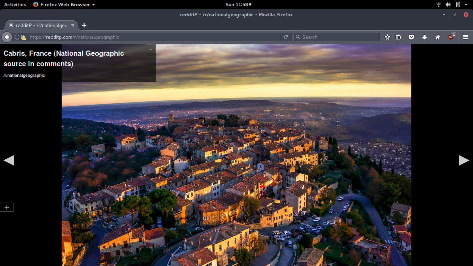The height and width of the screenshot is (266, 473).
Task: Open a new tab with plus button
Action: (84, 25)
